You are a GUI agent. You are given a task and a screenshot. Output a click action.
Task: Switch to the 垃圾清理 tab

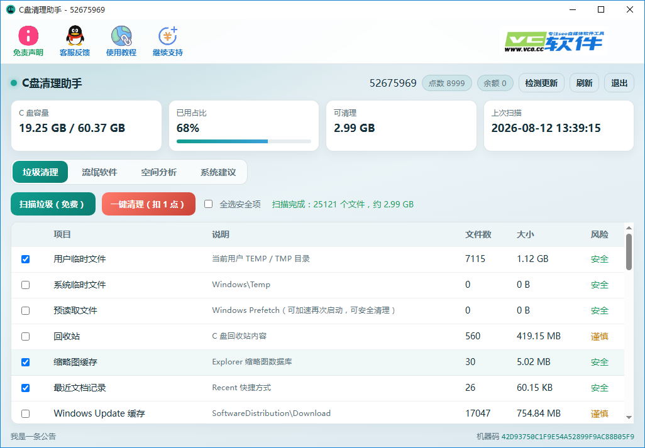40,172
